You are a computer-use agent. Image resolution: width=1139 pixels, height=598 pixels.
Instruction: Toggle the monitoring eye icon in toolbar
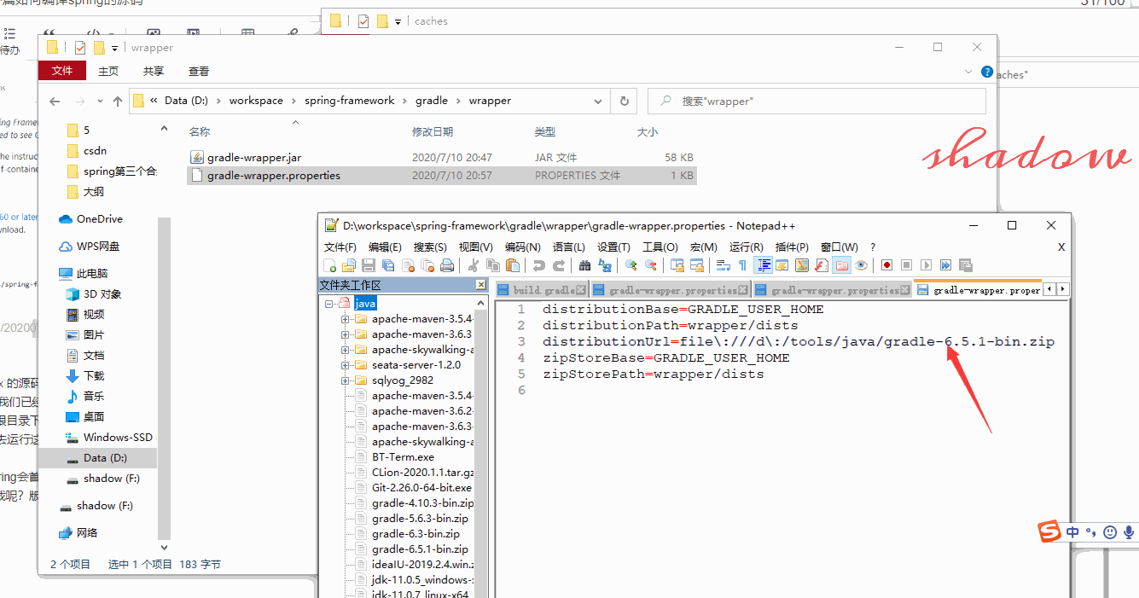click(x=861, y=265)
